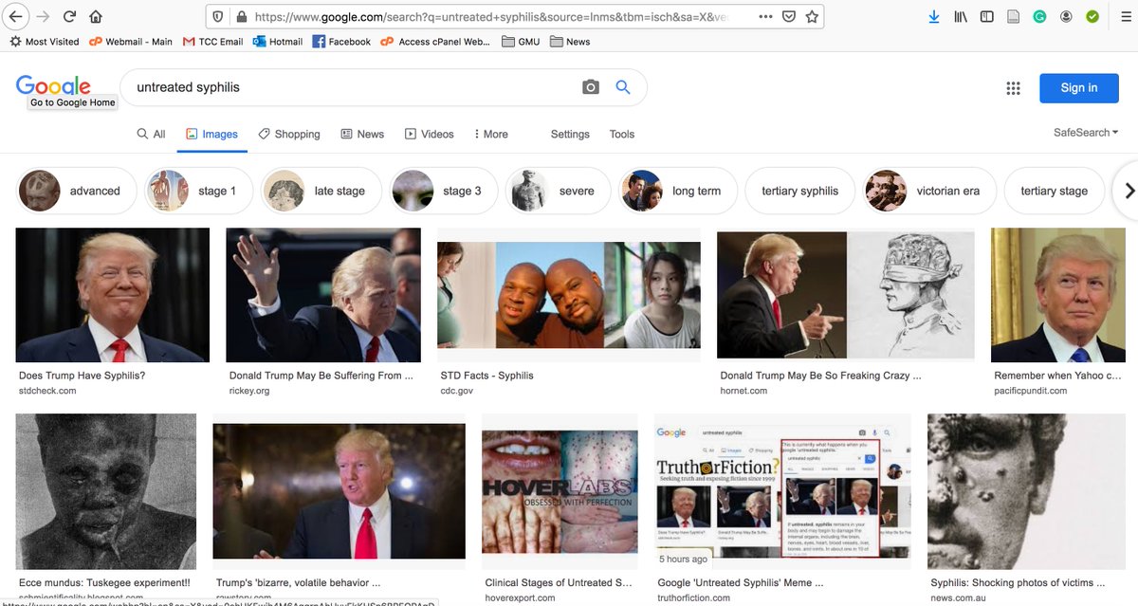Click the blue magnifier search button

point(623,87)
